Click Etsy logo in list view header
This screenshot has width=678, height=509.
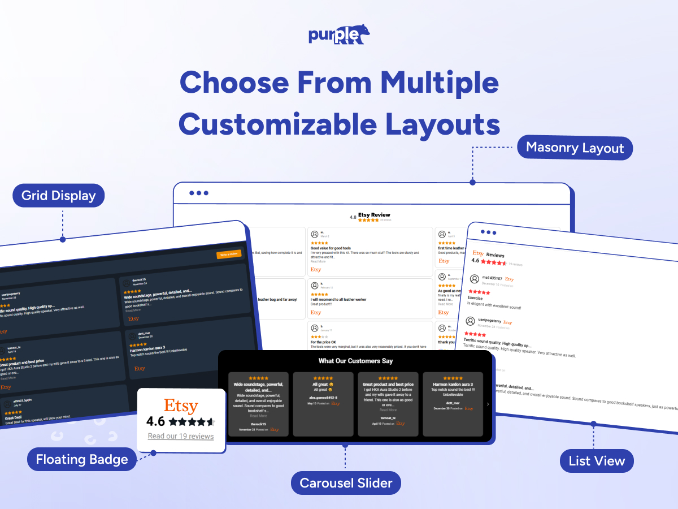pyautogui.click(x=478, y=253)
